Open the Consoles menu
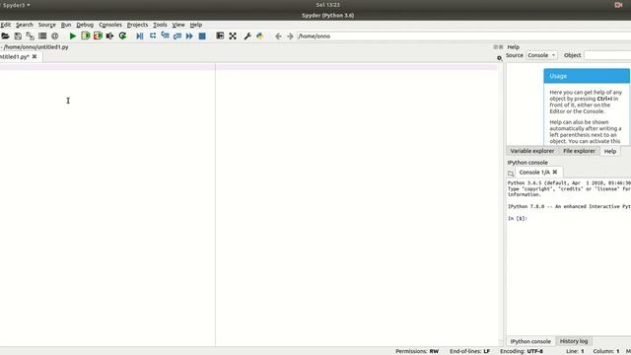 [x=110, y=25]
